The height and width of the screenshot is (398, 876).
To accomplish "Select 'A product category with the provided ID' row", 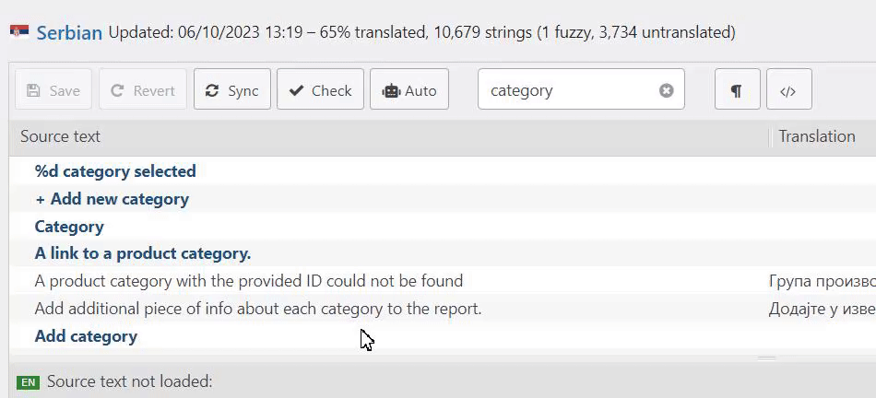I will (443, 281).
